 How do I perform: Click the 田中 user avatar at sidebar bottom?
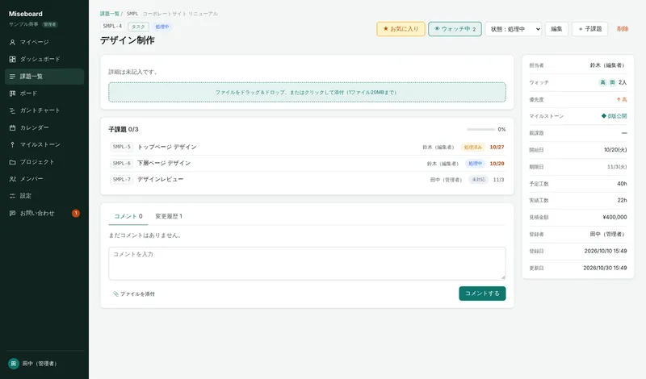(x=14, y=364)
